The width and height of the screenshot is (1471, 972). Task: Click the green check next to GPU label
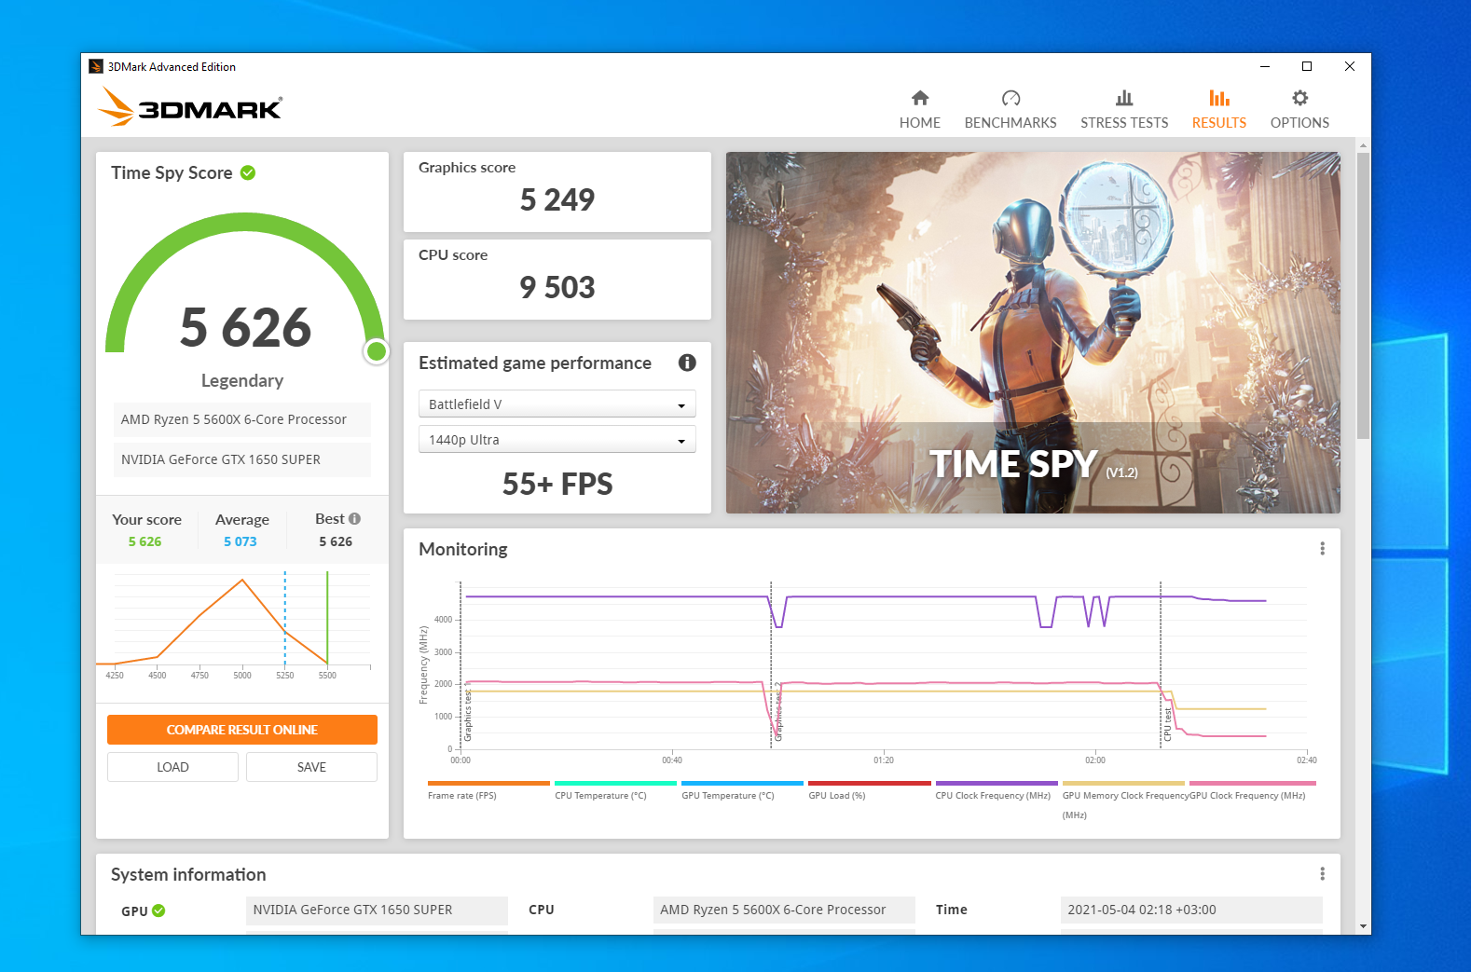158,910
